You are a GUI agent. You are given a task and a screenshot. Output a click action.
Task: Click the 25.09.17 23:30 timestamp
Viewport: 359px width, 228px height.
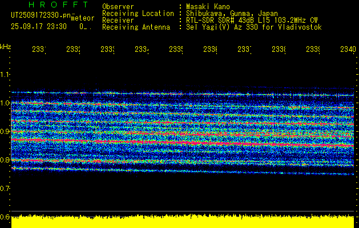click(x=39, y=27)
